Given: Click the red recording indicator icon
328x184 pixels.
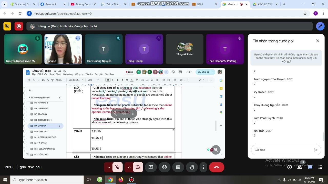Looking at the screenshot, I should 19,26.
